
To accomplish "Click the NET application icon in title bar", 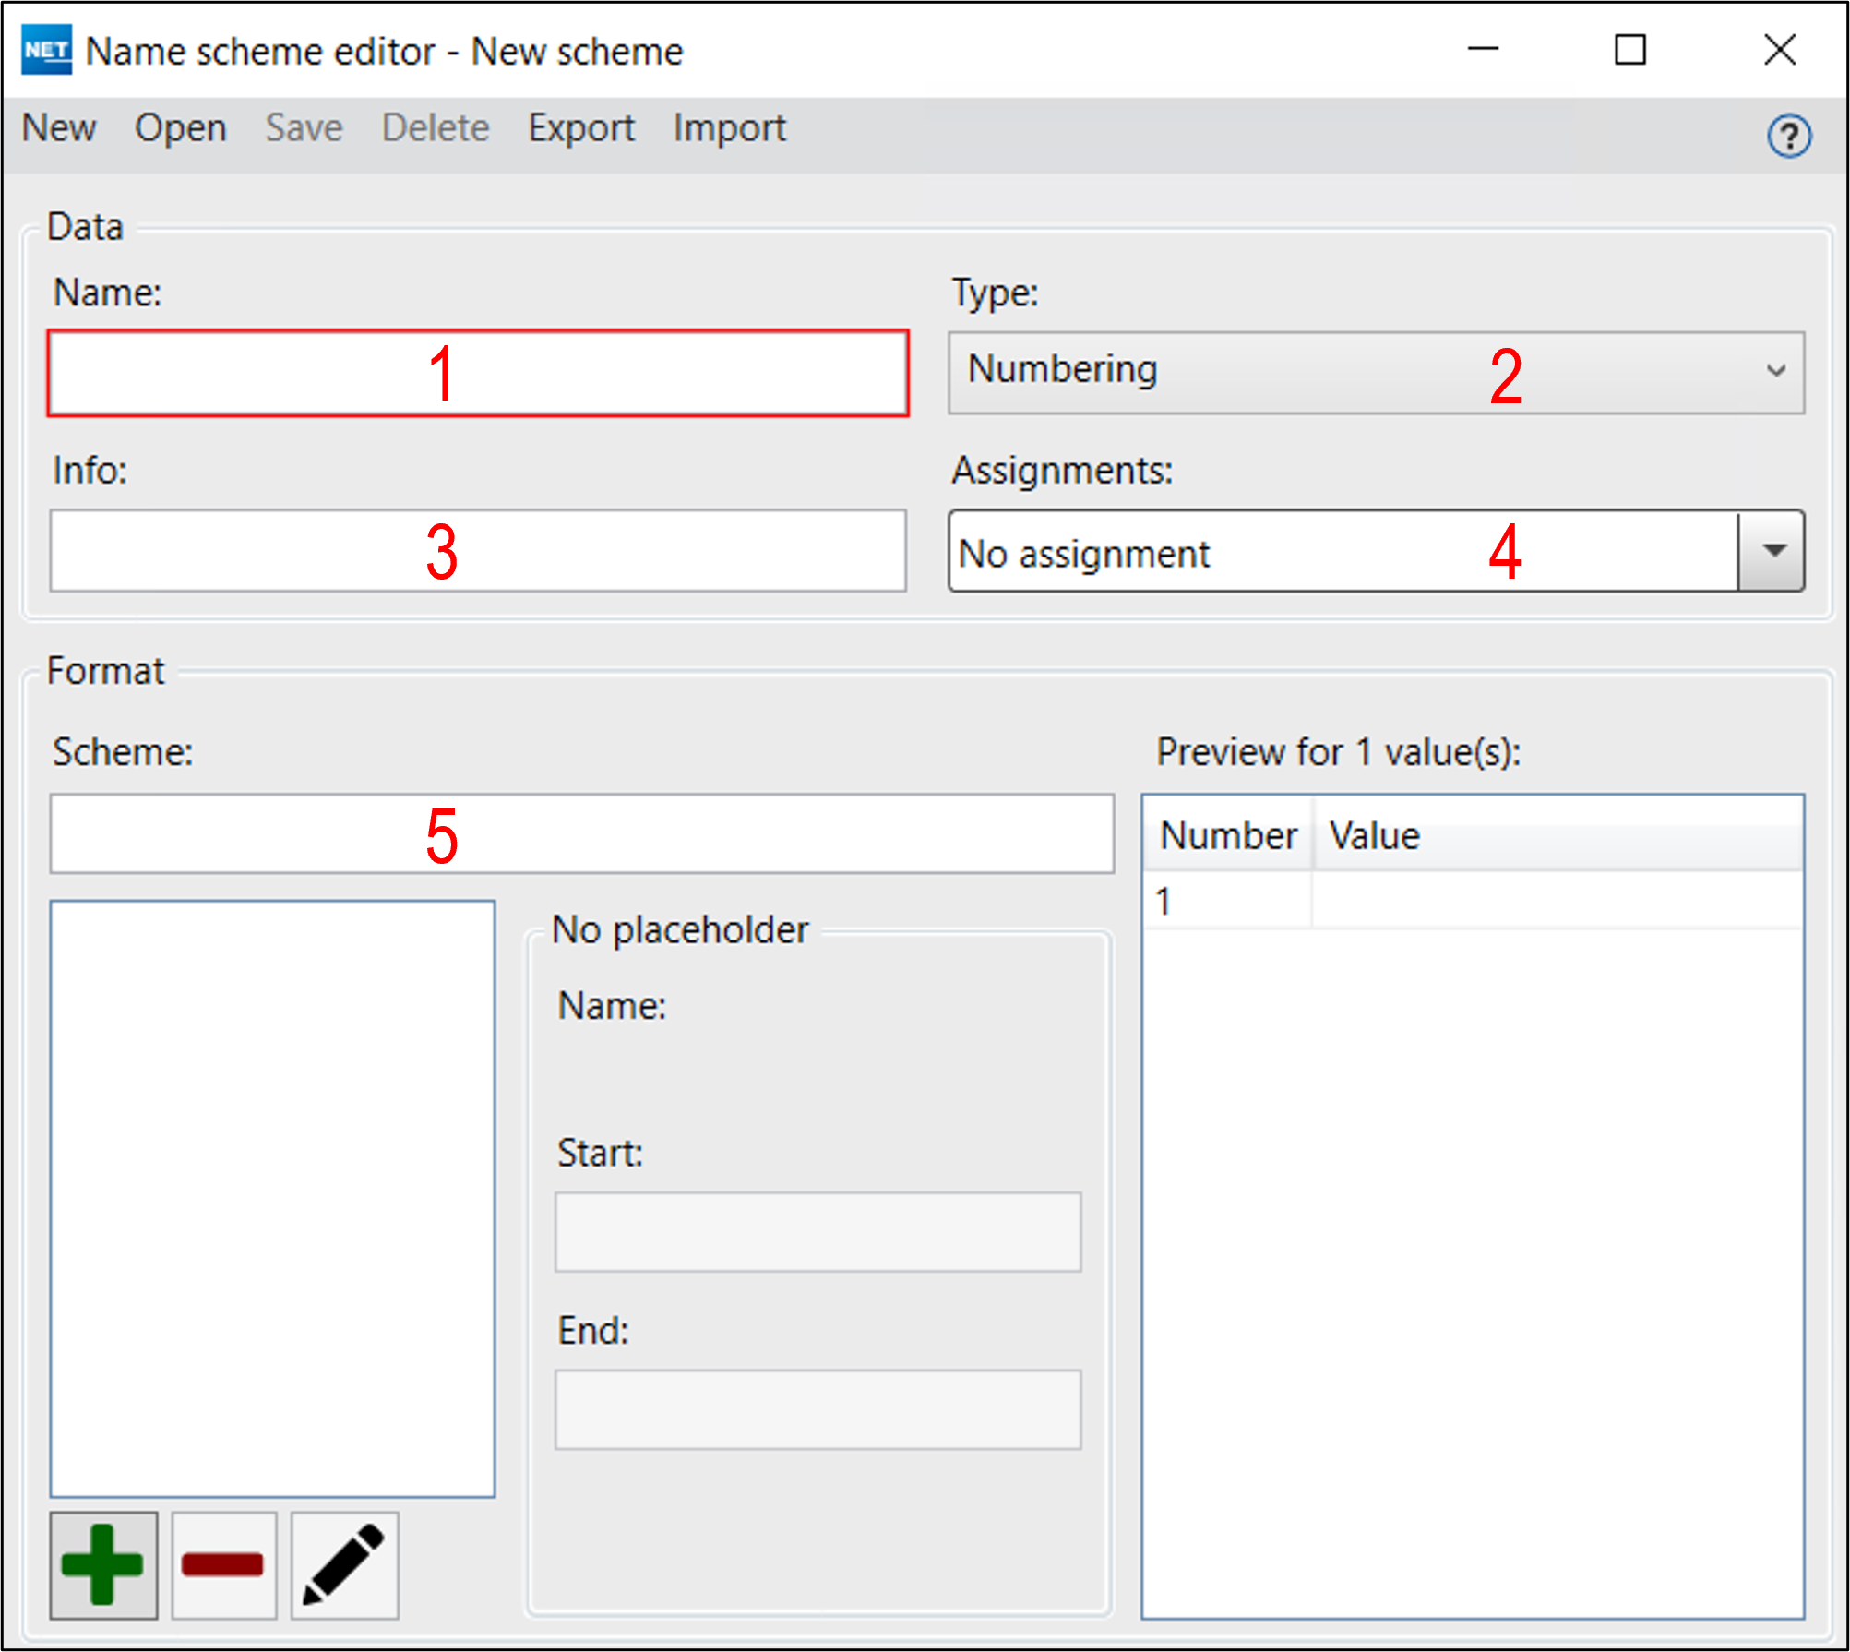I will (x=46, y=50).
